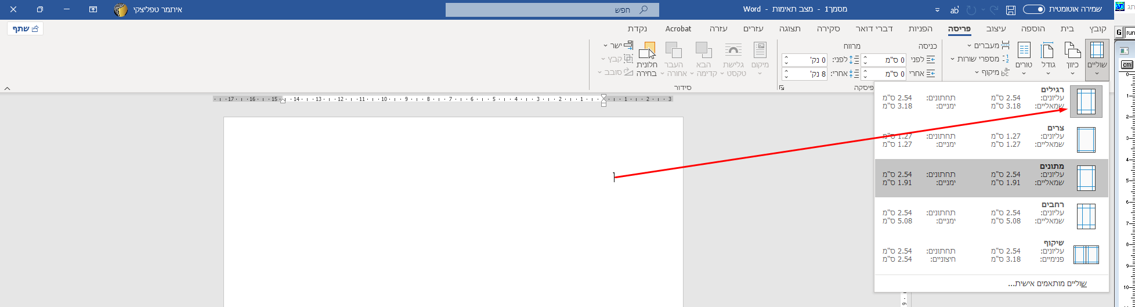
Task: Click the ab icon in quick access toolbar
Action: pyautogui.click(x=955, y=10)
